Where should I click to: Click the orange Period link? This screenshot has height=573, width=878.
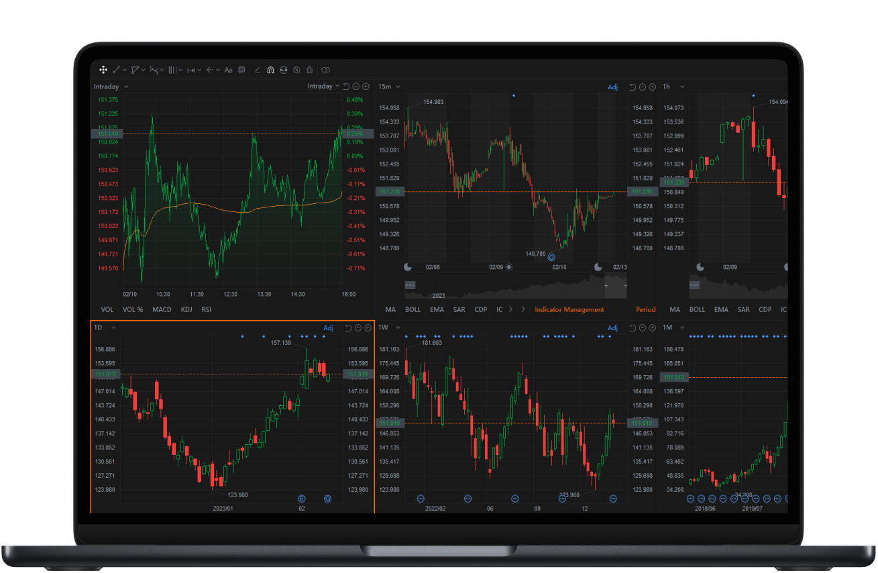coord(645,310)
